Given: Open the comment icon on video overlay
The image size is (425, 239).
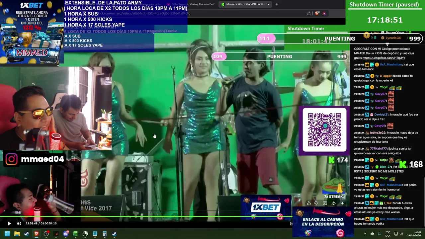Looking at the screenshot, I should click(x=325, y=203).
